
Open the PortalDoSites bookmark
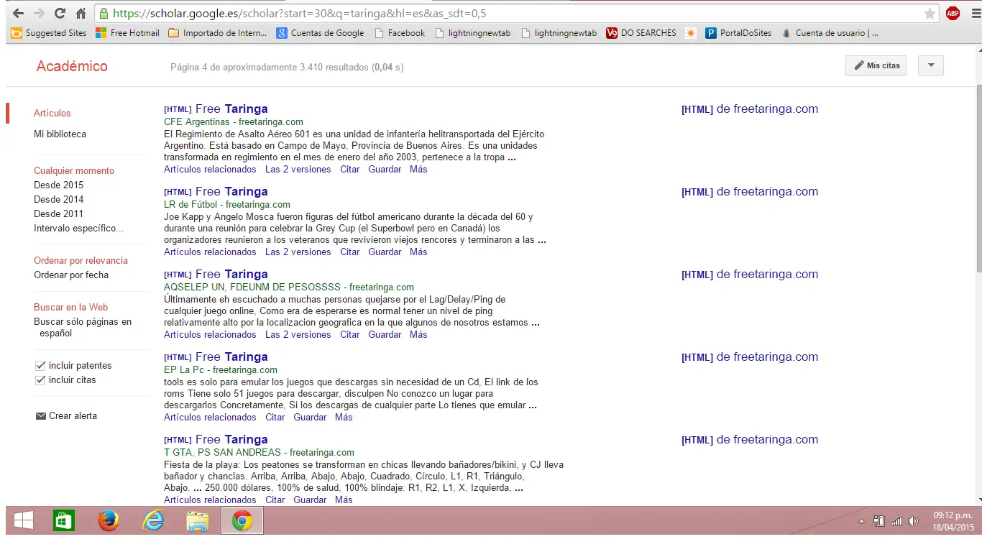point(738,33)
